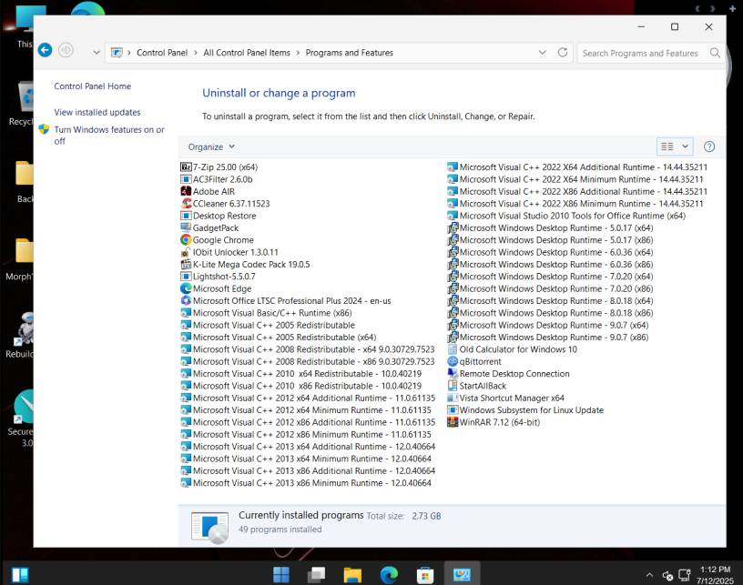Screen dimensions: 743x585
Task: Select Windows Desktop Runtime 9.0.7 (x86)
Action: tap(548, 337)
